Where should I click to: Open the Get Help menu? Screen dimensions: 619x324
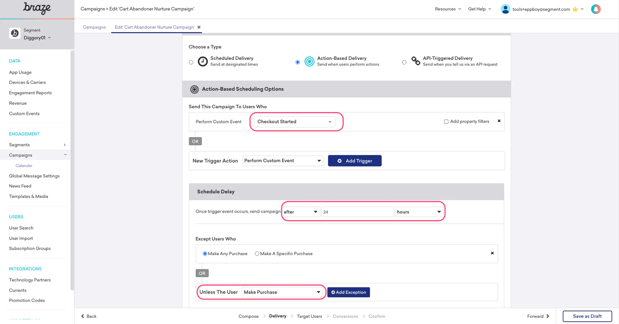click(480, 9)
